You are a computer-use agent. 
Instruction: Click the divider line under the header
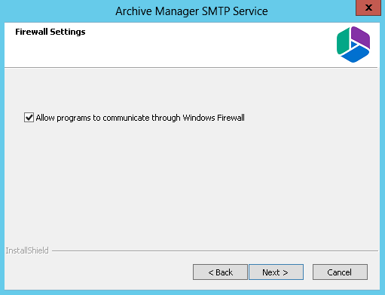point(191,67)
